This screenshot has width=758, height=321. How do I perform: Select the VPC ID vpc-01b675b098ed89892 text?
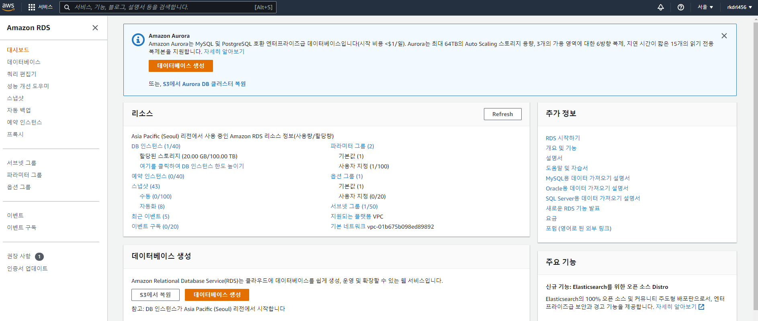[x=401, y=227]
